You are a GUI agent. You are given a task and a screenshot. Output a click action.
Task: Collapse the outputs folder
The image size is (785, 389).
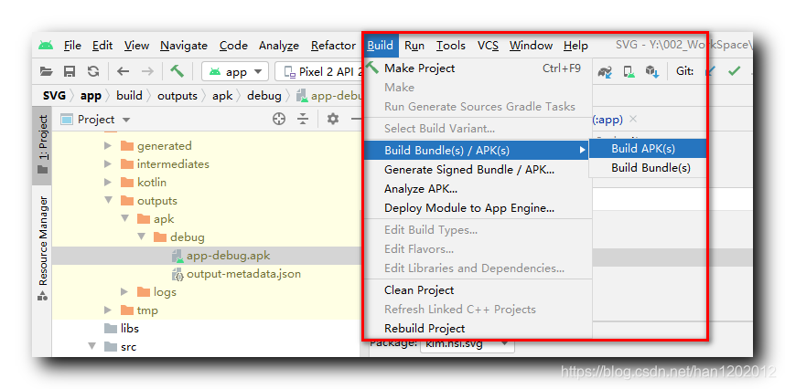(108, 201)
